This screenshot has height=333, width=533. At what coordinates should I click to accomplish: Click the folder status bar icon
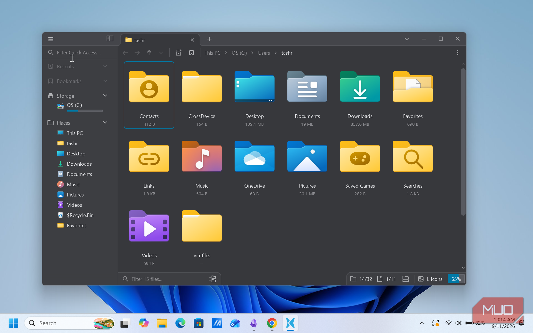click(x=406, y=279)
